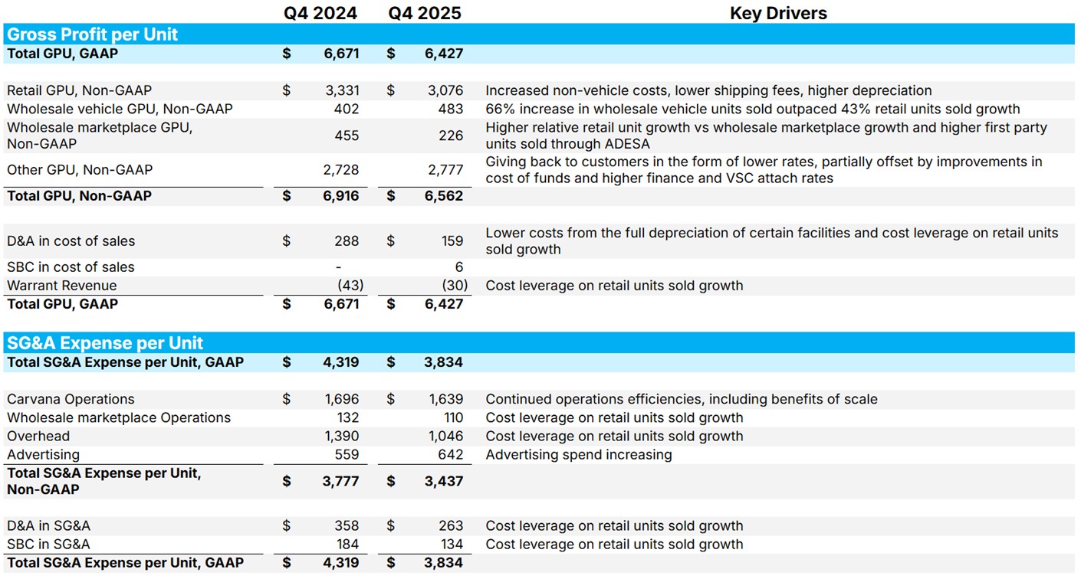Image resolution: width=1081 pixels, height=579 pixels.
Task: Click the Other GPU Q4 2024 value 2,728
Action: (x=342, y=170)
